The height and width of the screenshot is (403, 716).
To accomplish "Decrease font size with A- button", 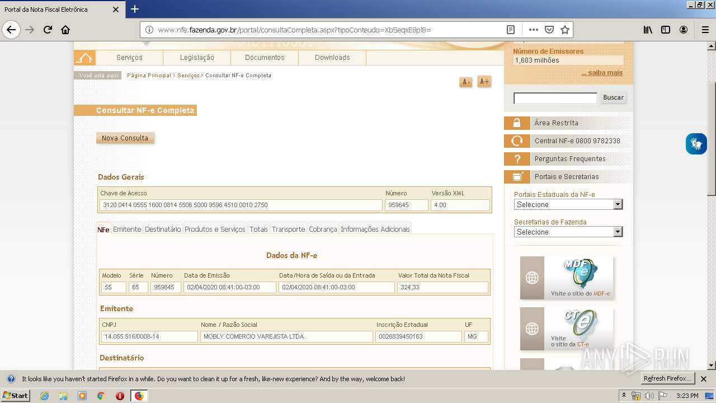I will 465,82.
